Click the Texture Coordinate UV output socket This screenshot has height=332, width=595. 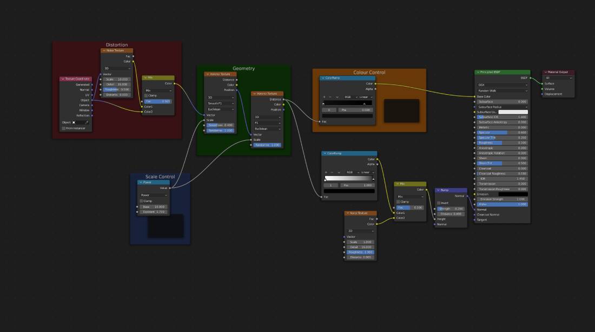pos(92,95)
